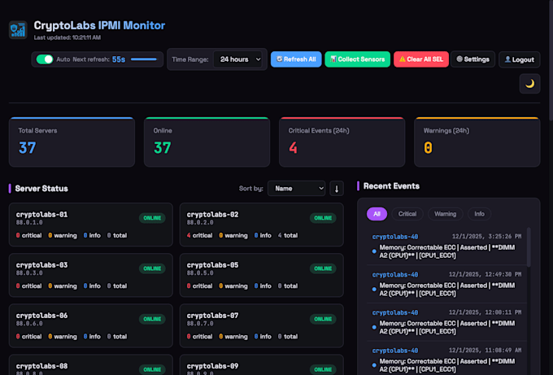This screenshot has height=375, width=553.
Task: Open the cryptolabs-02 server card
Action: click(x=262, y=225)
